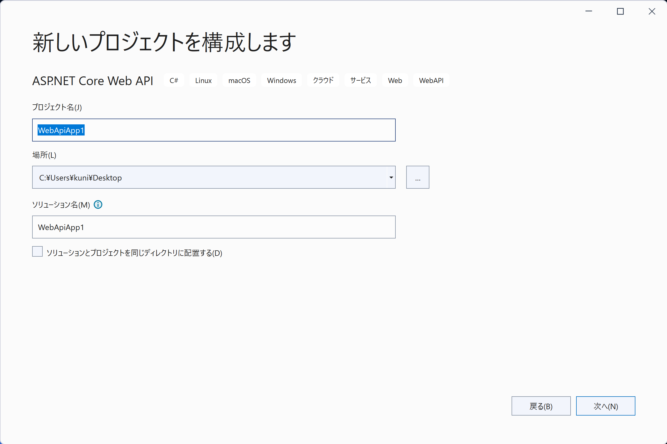Image resolution: width=667 pixels, height=444 pixels.
Task: Click the クラウド tag
Action: (323, 80)
